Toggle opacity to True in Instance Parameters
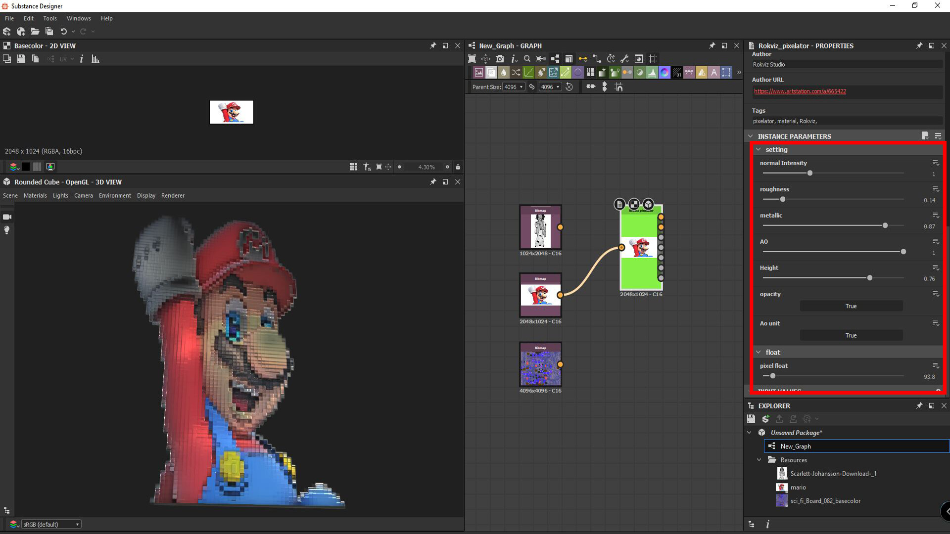This screenshot has height=534, width=950. click(851, 306)
